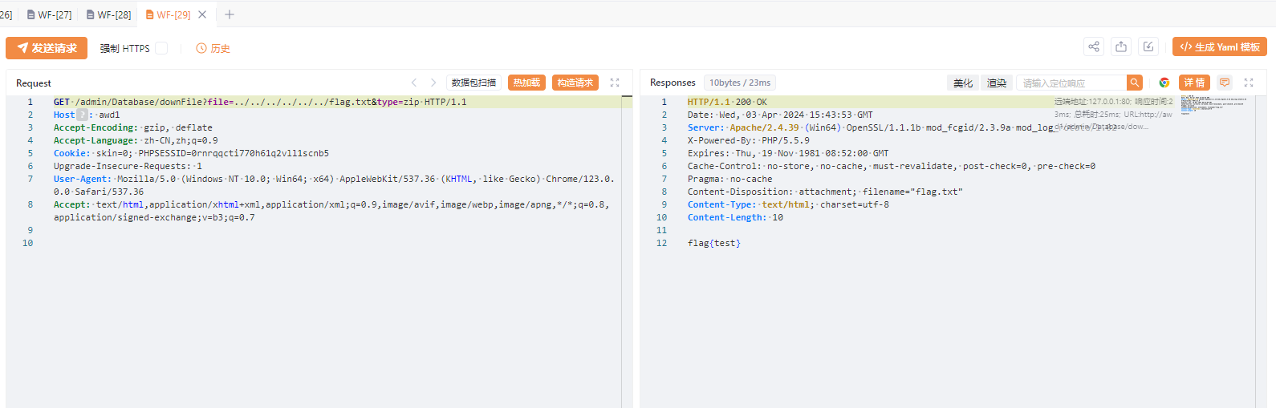The image size is (1276, 408).
Task: Click the Cache-Control response header line
Action: click(892, 166)
